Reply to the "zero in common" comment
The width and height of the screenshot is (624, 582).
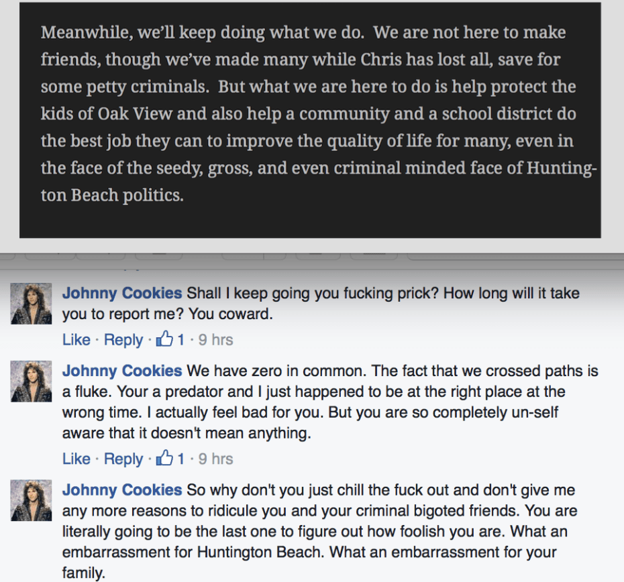[123, 459]
